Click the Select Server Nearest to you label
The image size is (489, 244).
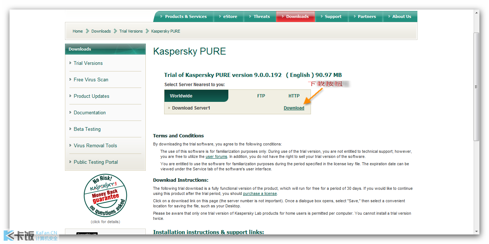click(x=195, y=85)
